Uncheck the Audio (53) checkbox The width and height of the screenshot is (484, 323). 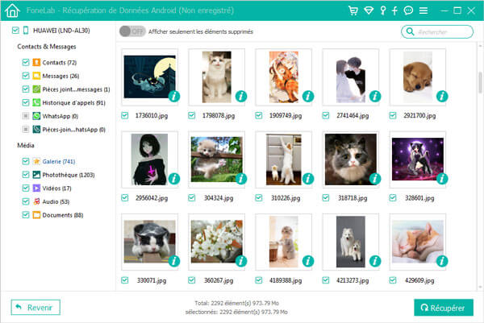pyautogui.click(x=26, y=201)
